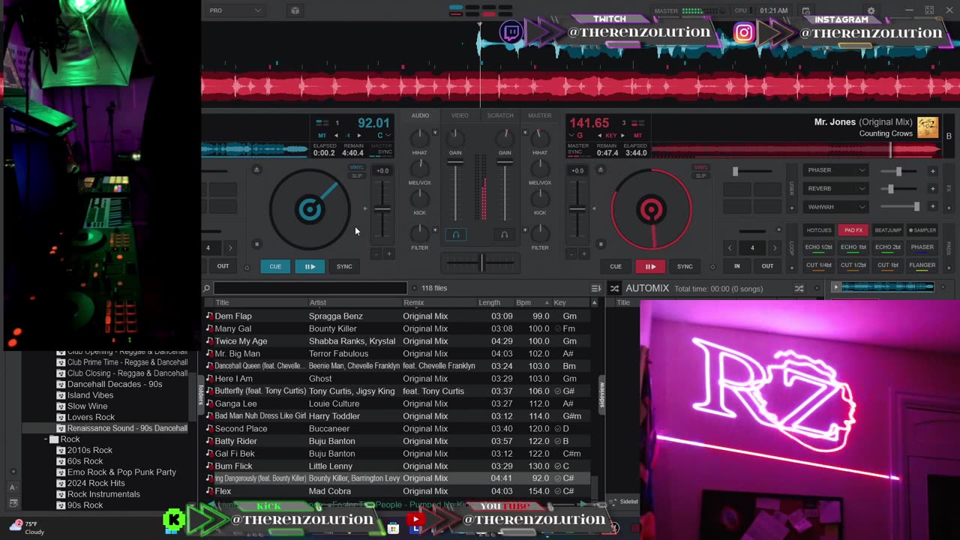Nudge left deck pitch minus button
This screenshot has width=960, height=540.
pos(376,254)
